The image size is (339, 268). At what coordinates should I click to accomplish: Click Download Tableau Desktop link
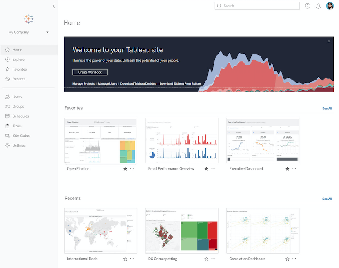[138, 84]
